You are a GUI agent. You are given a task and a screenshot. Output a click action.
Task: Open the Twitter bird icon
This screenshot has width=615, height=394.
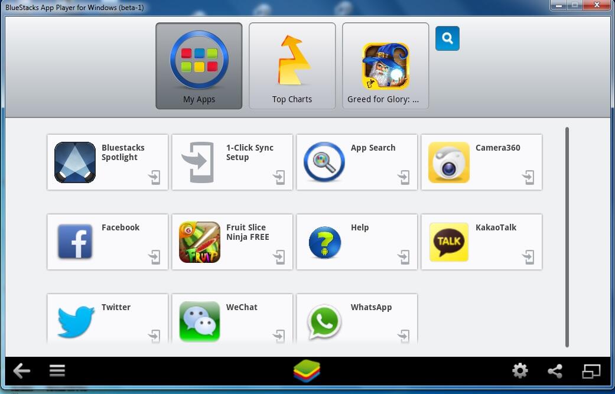click(x=76, y=321)
